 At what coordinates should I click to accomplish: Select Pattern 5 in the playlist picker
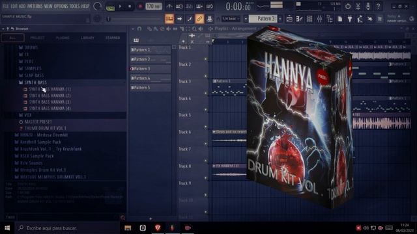click(151, 88)
